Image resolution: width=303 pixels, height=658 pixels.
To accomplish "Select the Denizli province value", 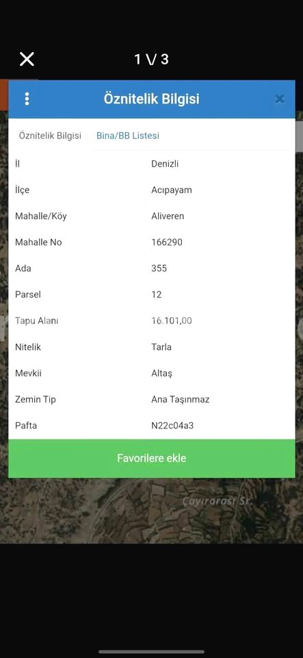I will [x=165, y=164].
